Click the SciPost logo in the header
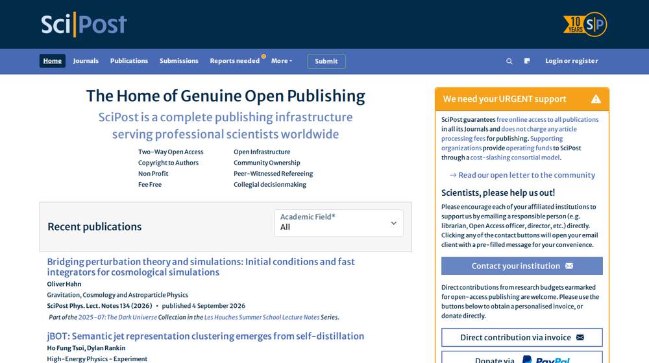The image size is (649, 363). 84,25
